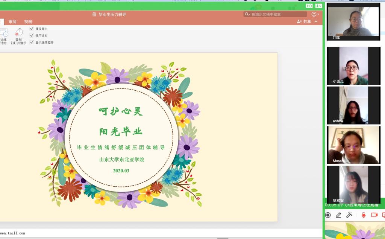This screenshot has width=385, height=239.
Task: Uncheck the 播放旁白 checkbox
Action: [x=32, y=29]
